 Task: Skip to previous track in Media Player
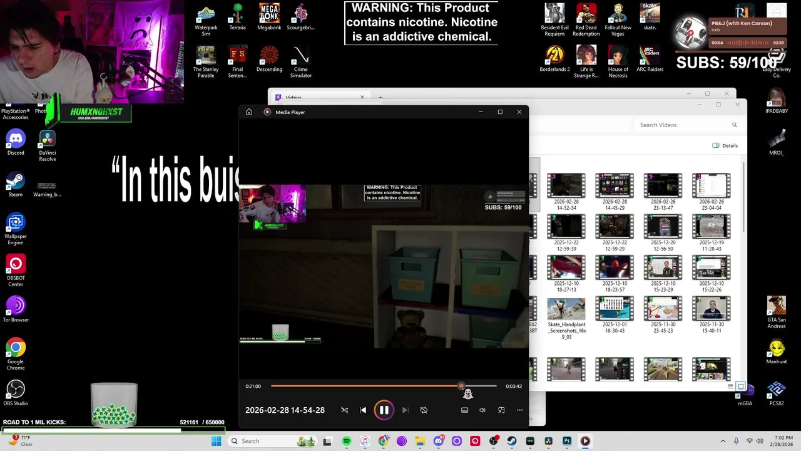click(x=363, y=410)
